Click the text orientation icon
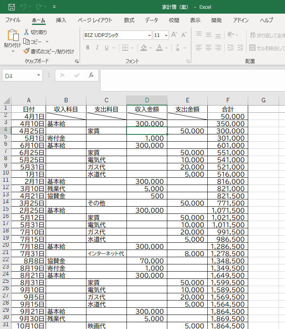The image size is (285, 329). click(231, 35)
